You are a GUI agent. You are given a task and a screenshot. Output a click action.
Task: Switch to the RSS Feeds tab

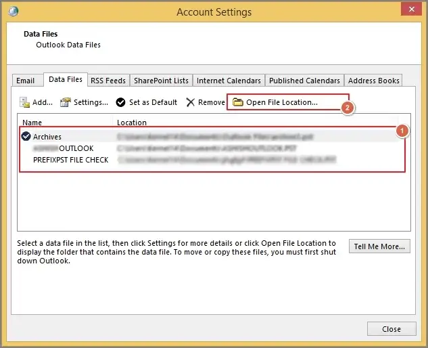pos(108,81)
